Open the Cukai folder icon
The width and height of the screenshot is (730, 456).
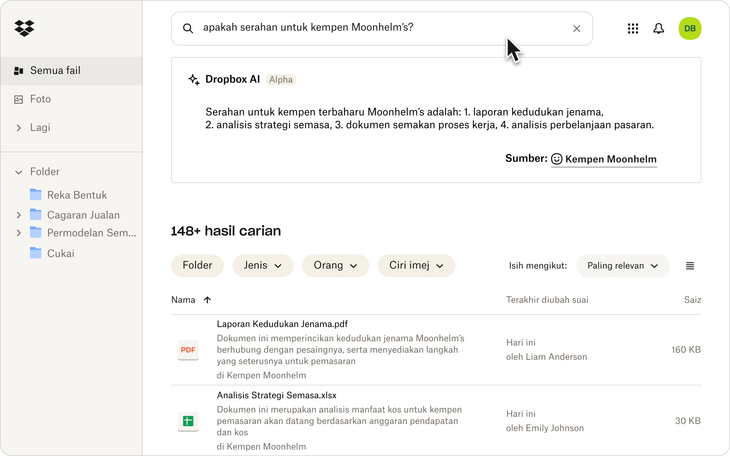pyautogui.click(x=36, y=253)
